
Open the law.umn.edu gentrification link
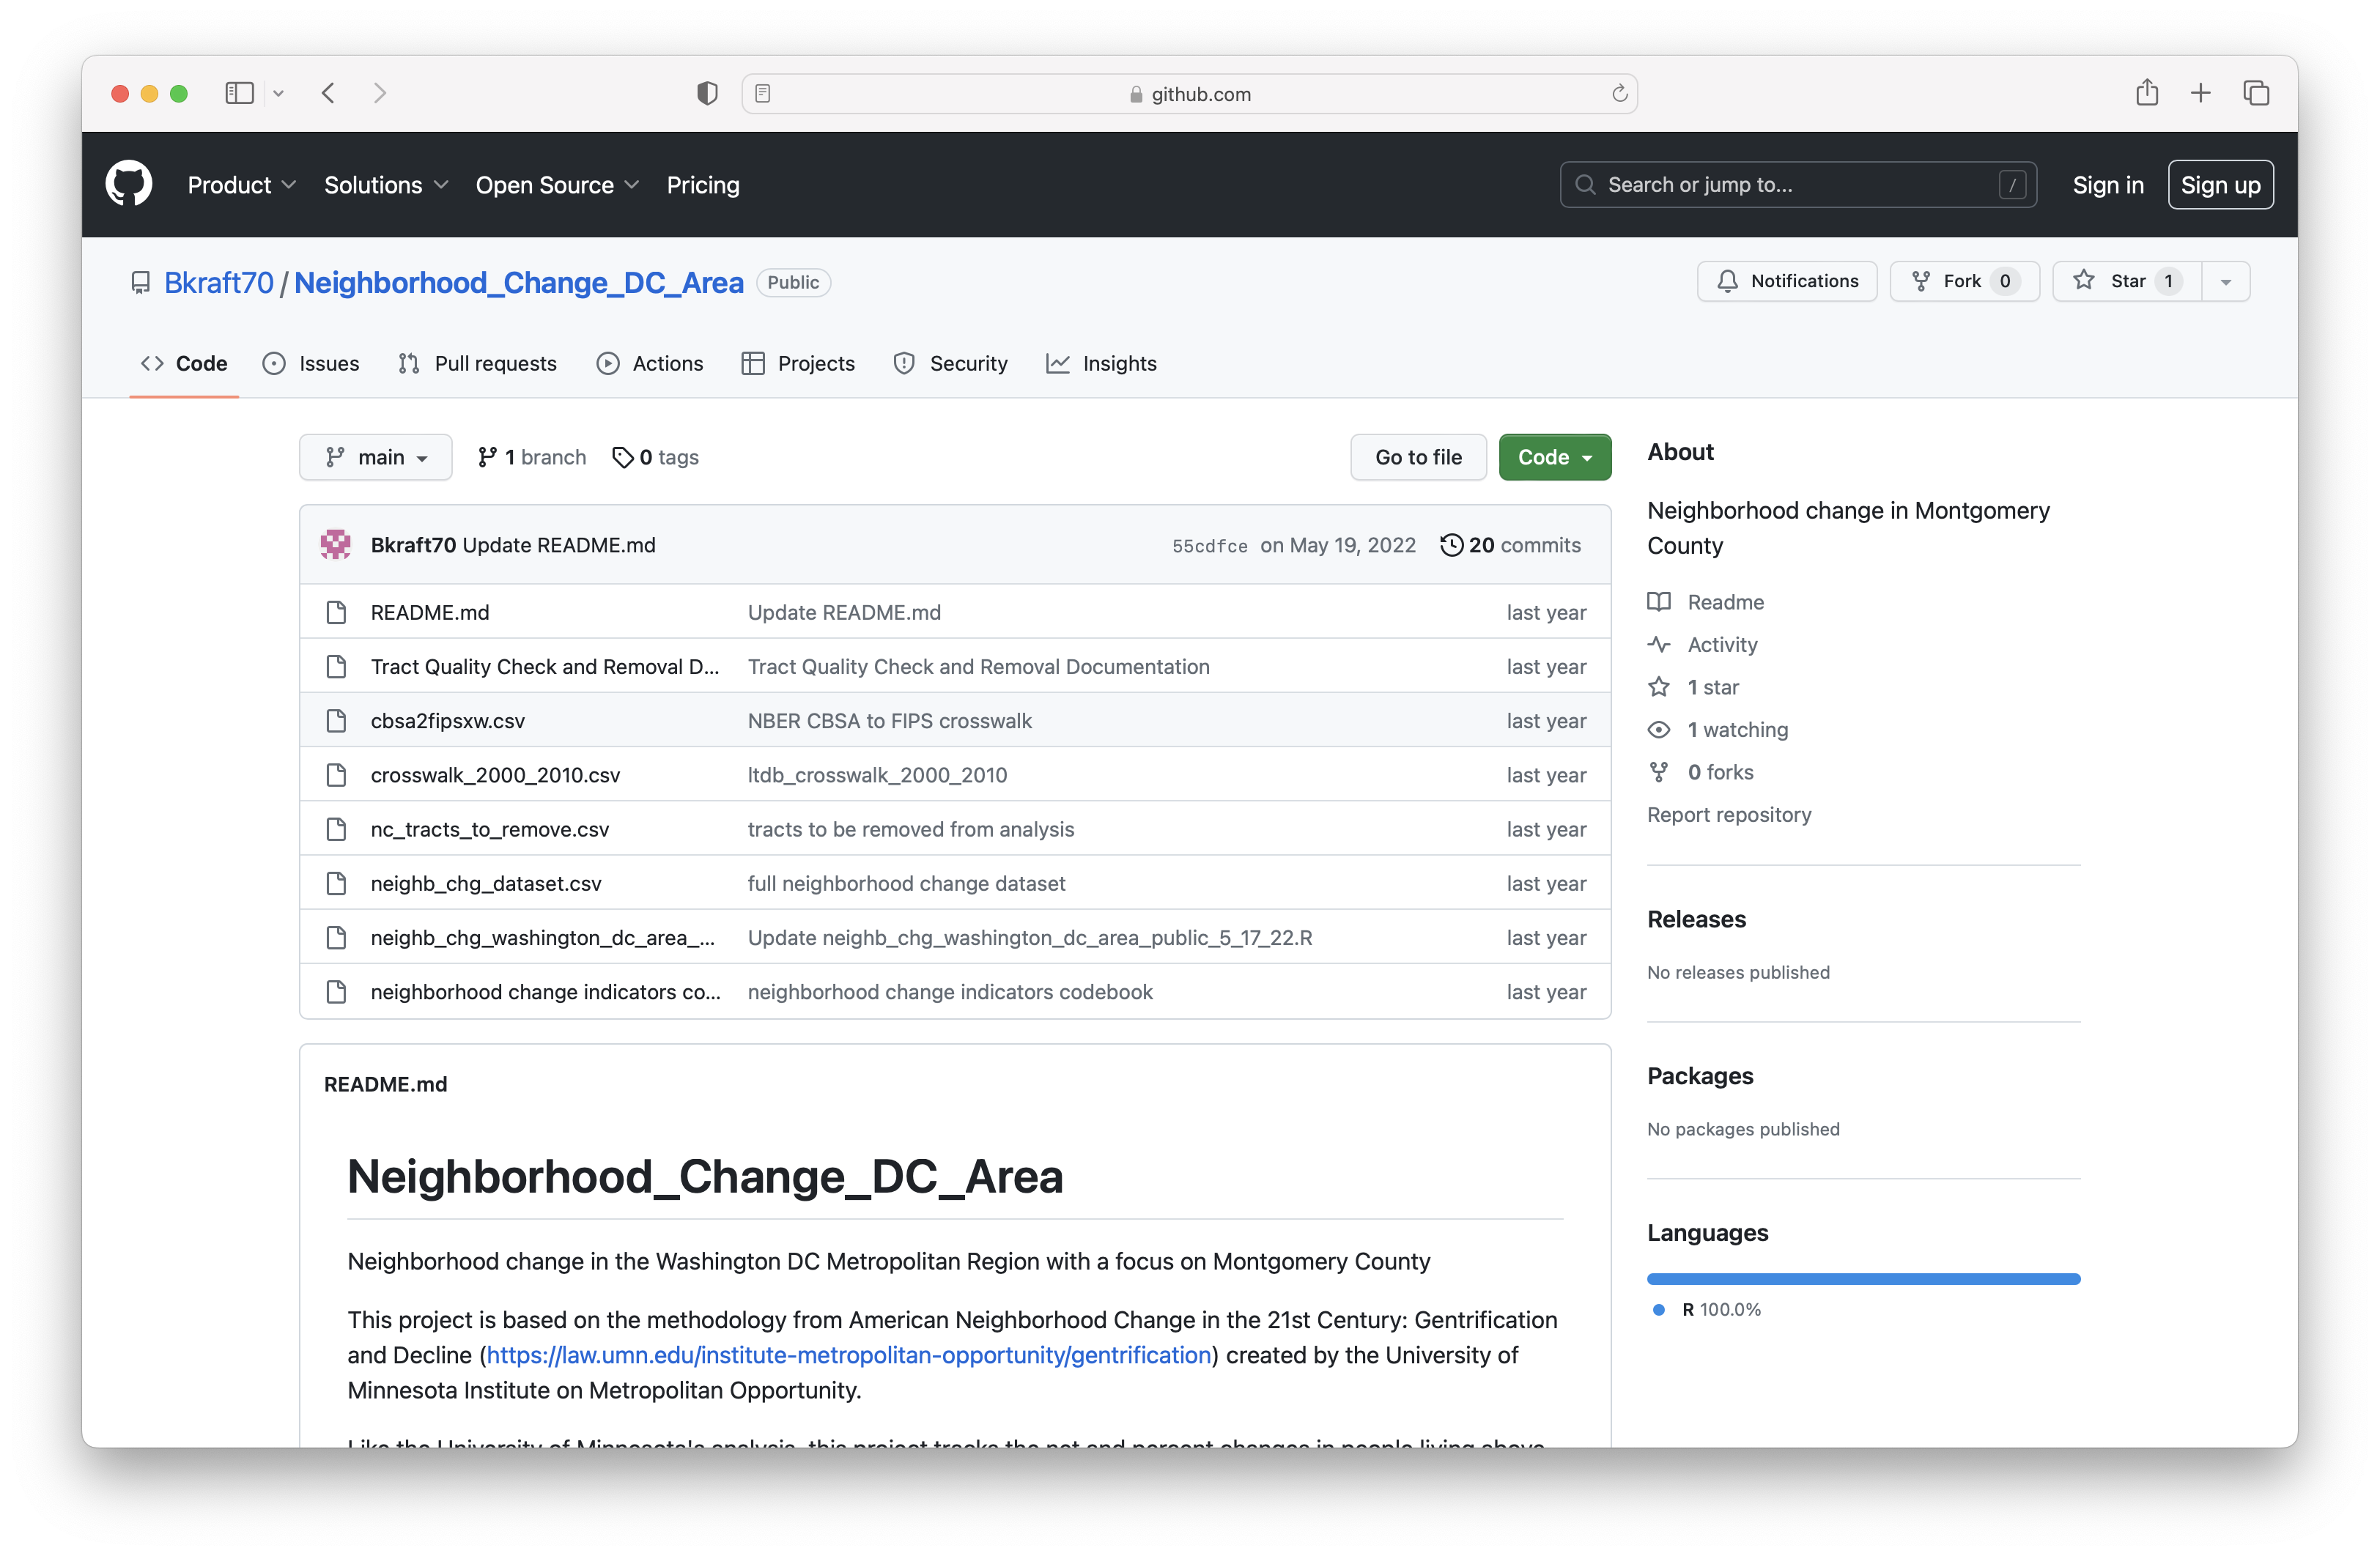coord(848,1355)
